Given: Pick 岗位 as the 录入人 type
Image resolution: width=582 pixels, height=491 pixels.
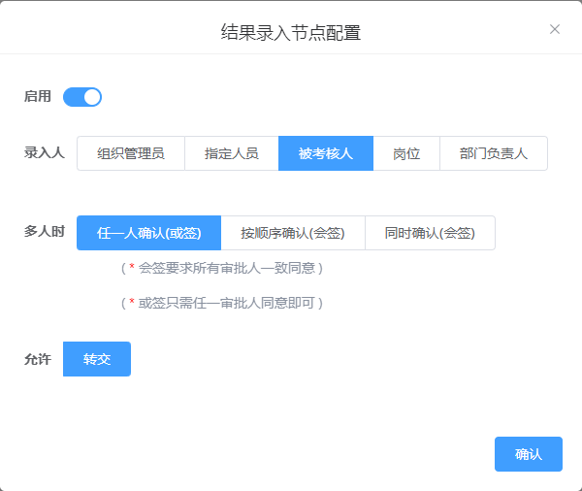Looking at the screenshot, I should (x=406, y=153).
